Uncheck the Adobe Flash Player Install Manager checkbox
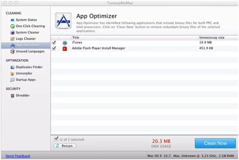Viewport: 239px width, 160px height. coord(54,48)
